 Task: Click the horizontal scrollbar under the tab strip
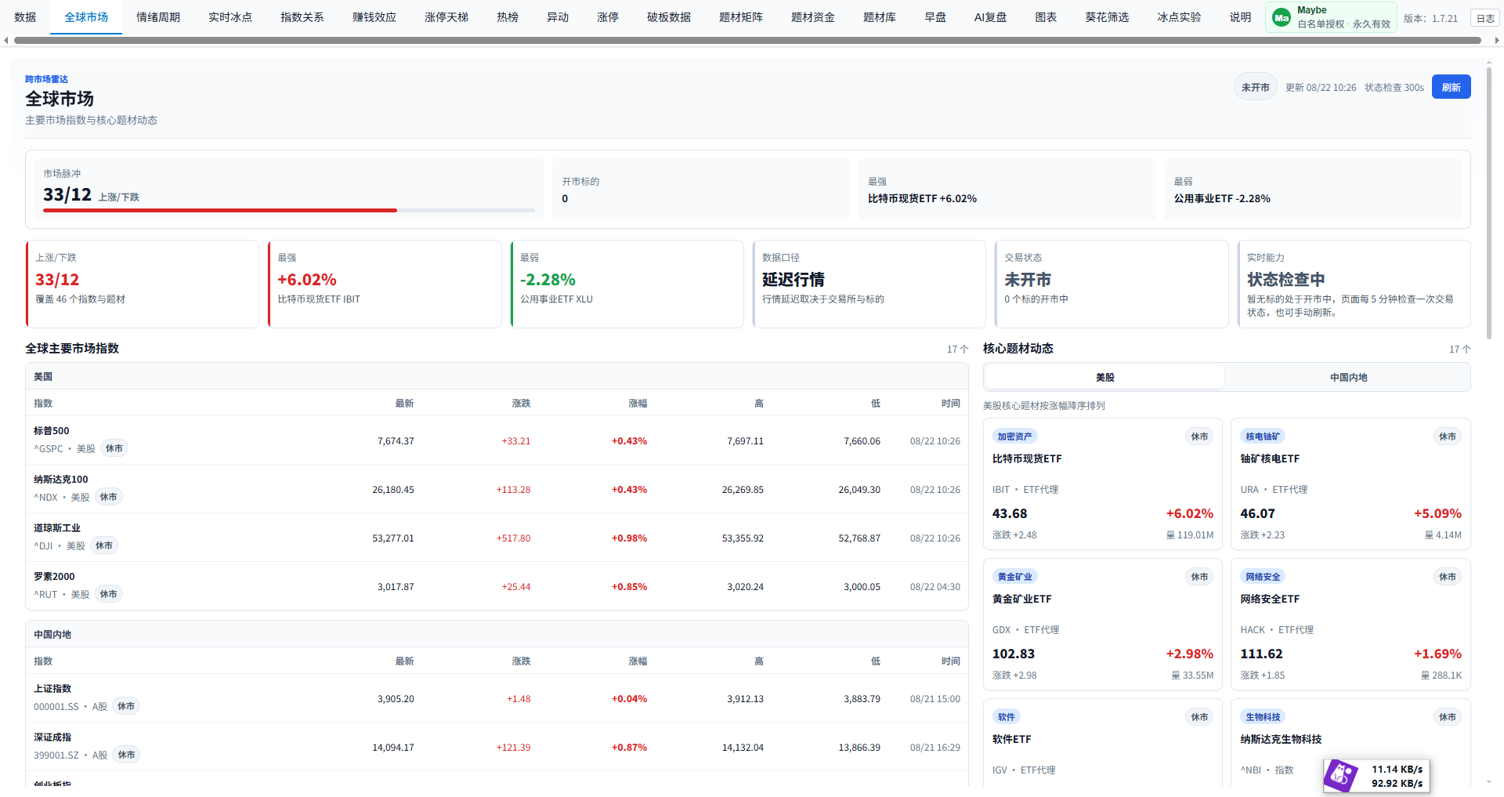[x=746, y=40]
